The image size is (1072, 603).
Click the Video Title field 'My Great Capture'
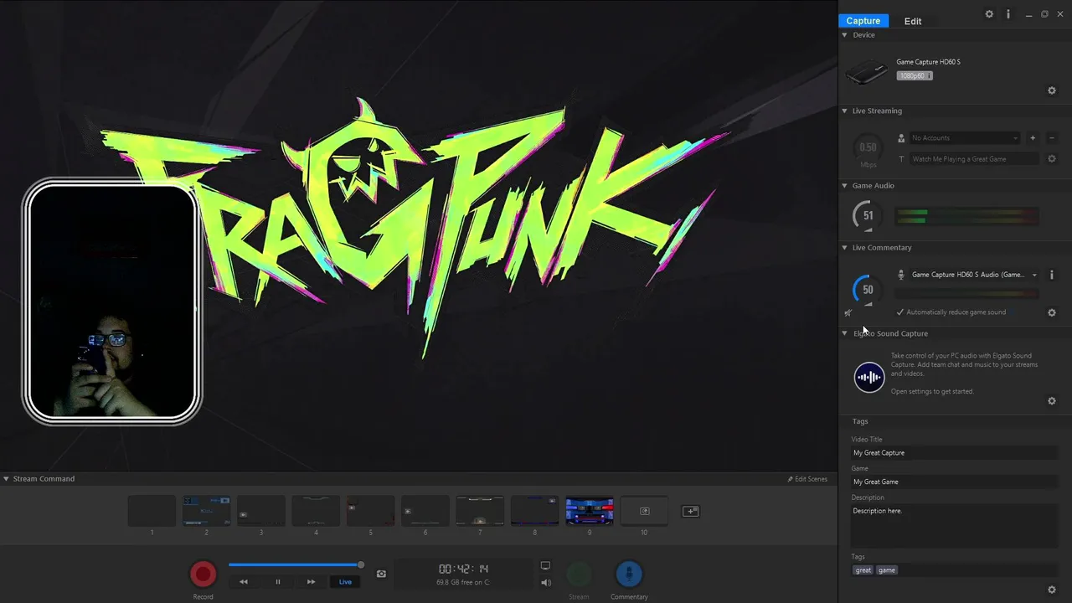pos(955,453)
